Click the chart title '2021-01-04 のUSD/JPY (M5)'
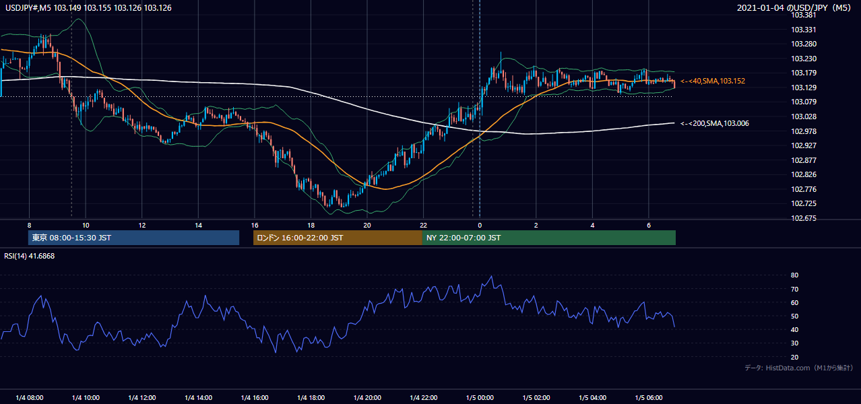 pos(795,8)
